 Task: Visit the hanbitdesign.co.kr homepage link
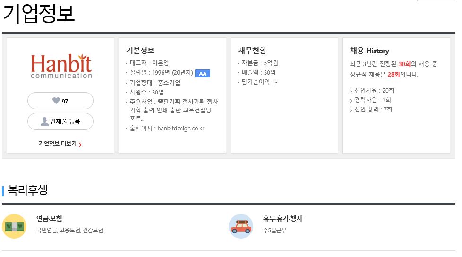[x=181, y=128]
